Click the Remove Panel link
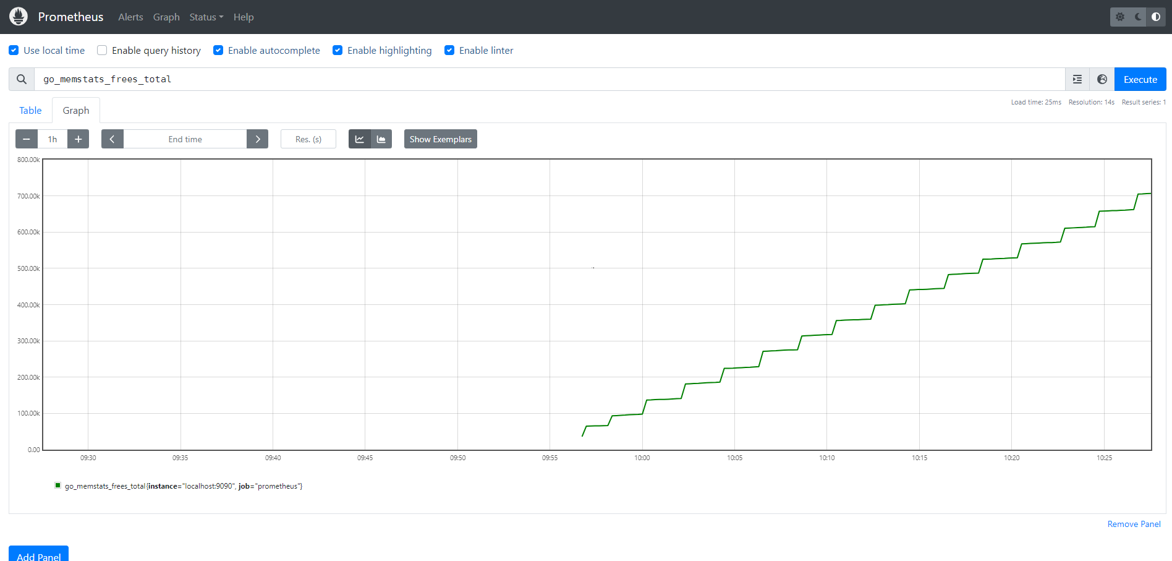Viewport: 1172px width, 561px height. (x=1134, y=524)
